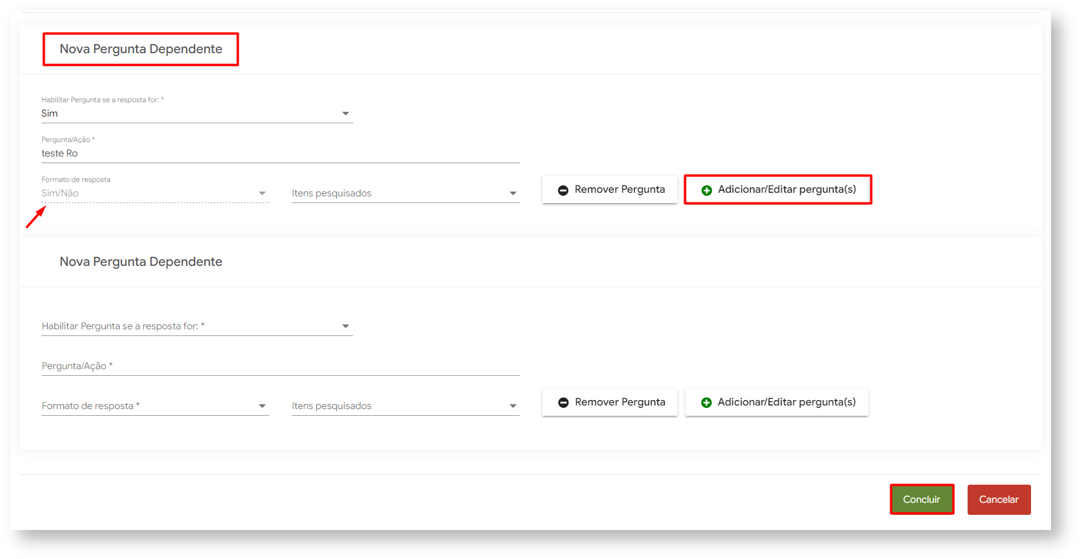Focus the empty Pergunta/Ação text field
Viewport: 1080px width, 559px height.
click(280, 366)
